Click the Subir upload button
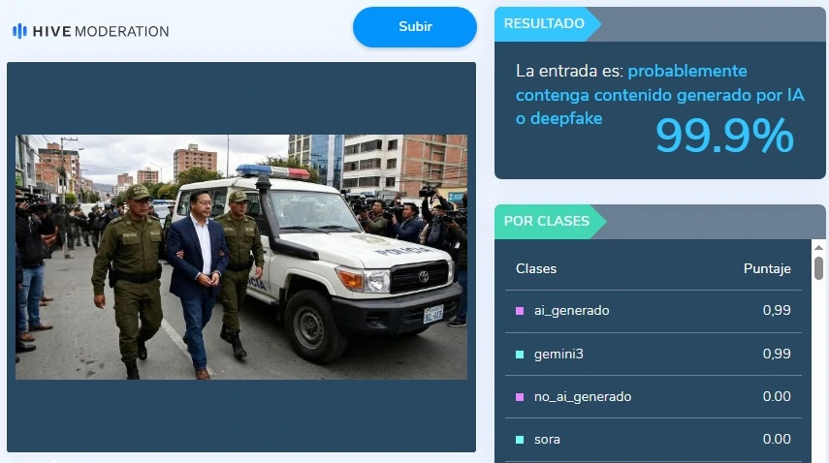The image size is (829, 463). pyautogui.click(x=415, y=27)
